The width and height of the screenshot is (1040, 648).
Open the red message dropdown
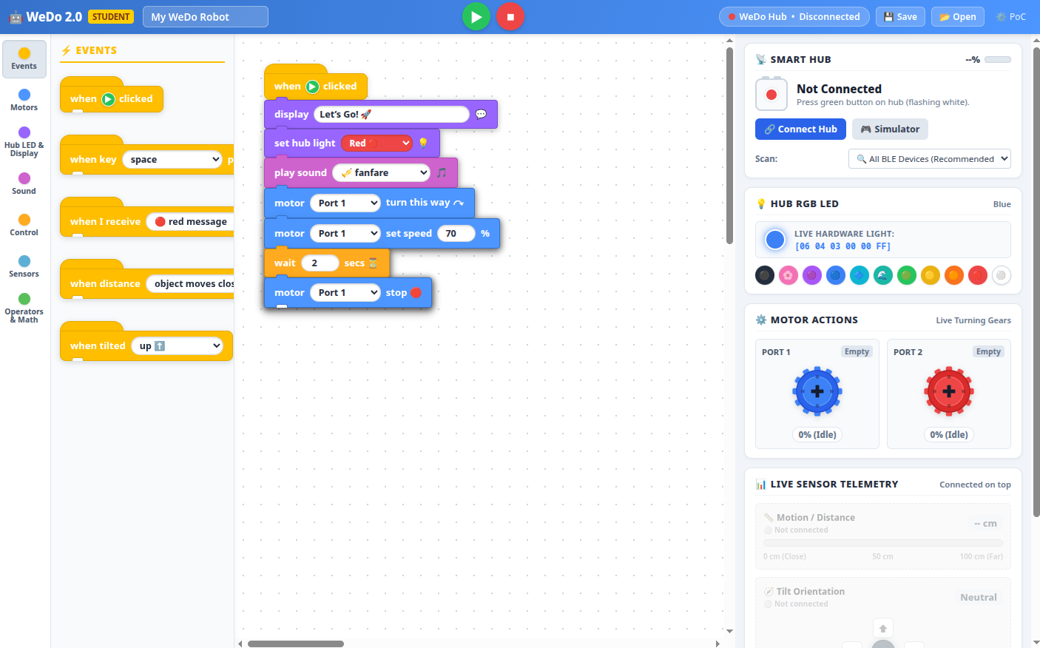coord(190,221)
